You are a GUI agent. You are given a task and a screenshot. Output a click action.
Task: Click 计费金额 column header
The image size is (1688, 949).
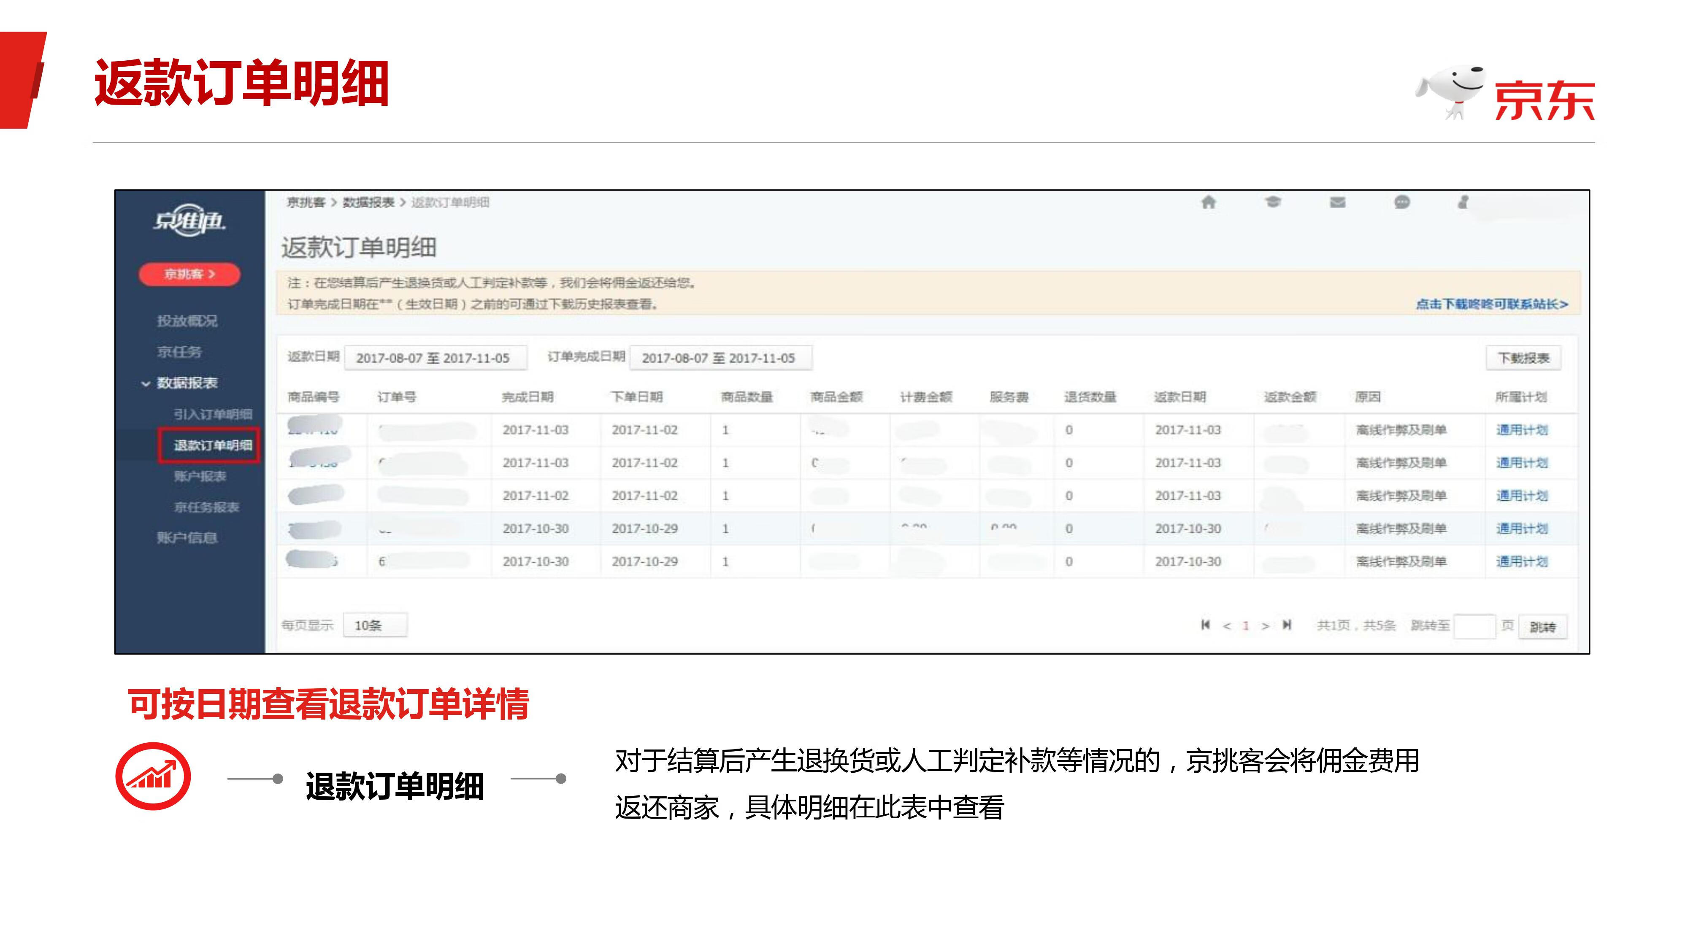[926, 397]
